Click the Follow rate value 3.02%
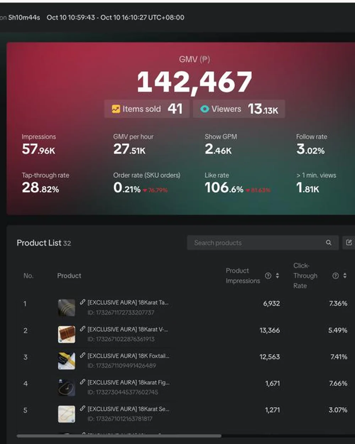Screen dimensions: 355x444 pos(310,149)
